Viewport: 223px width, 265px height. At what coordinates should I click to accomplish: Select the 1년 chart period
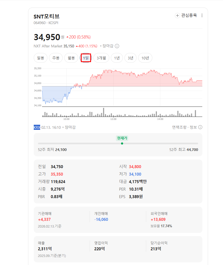[117, 58]
